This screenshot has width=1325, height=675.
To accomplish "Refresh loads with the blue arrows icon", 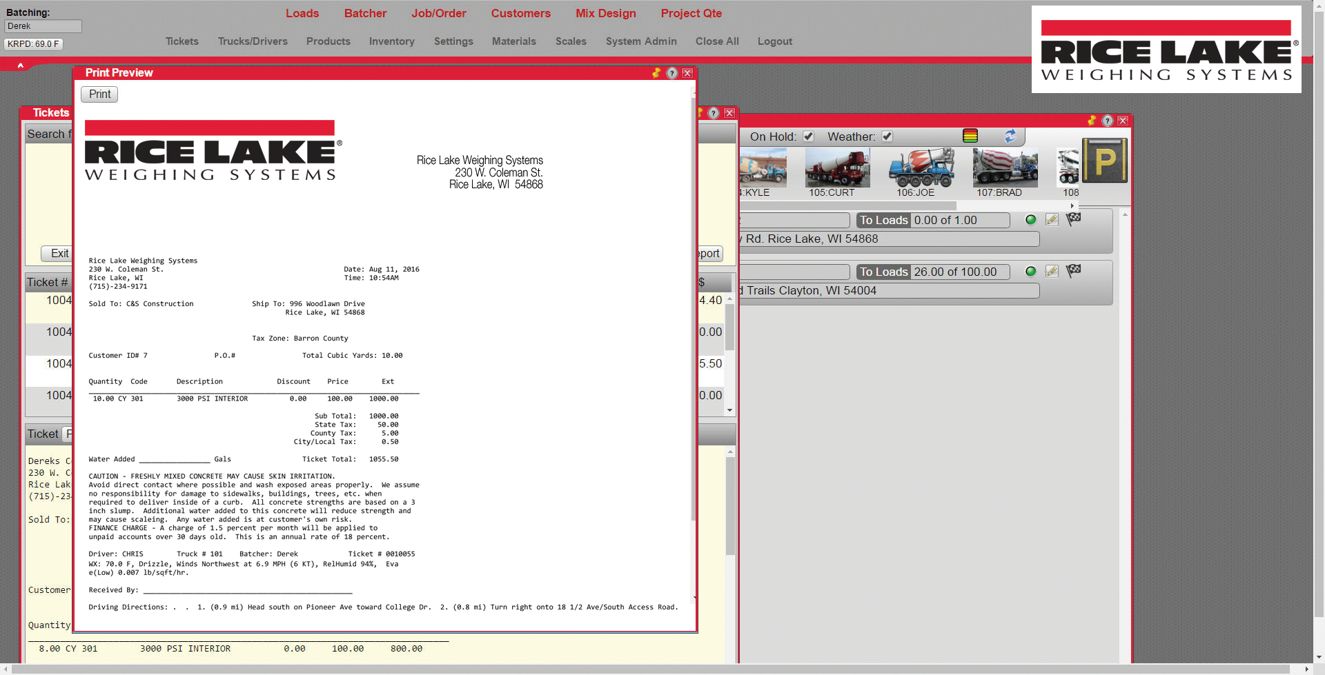I will [x=1010, y=137].
